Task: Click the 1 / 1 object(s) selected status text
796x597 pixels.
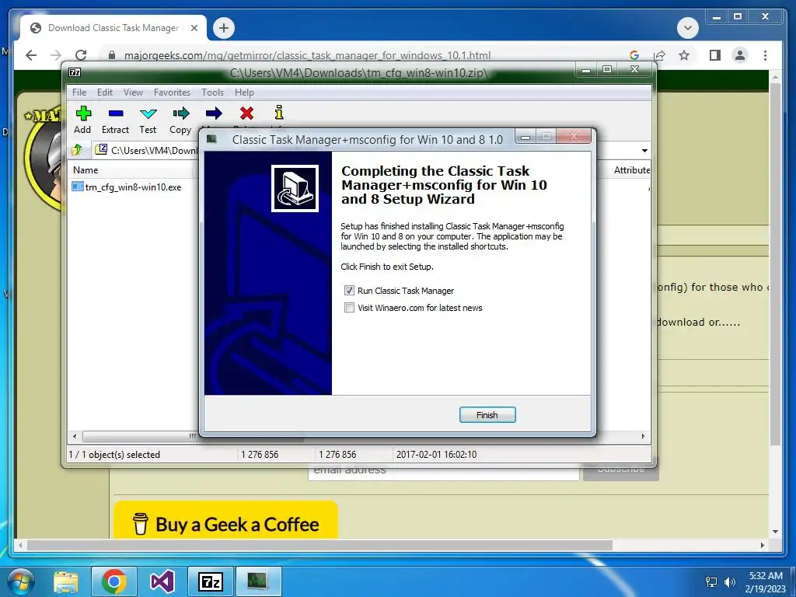Action: click(x=114, y=454)
